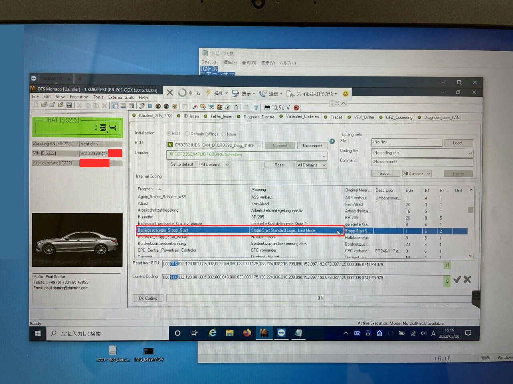Click the Mercedes car thumbnail image
The image size is (513, 384).
(77, 240)
